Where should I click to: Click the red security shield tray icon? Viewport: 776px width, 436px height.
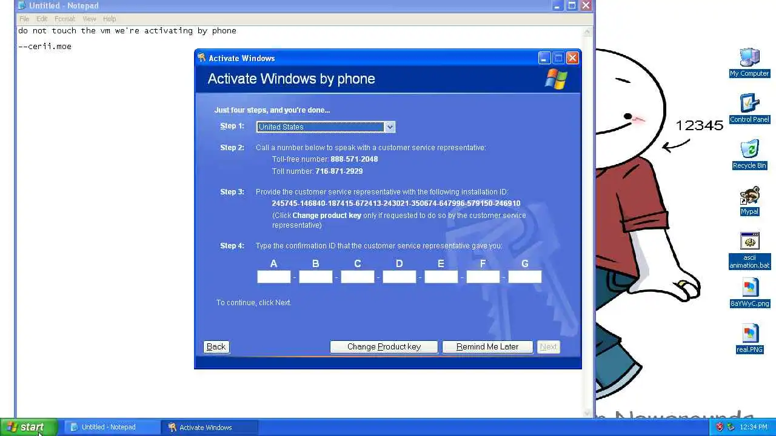pos(720,427)
